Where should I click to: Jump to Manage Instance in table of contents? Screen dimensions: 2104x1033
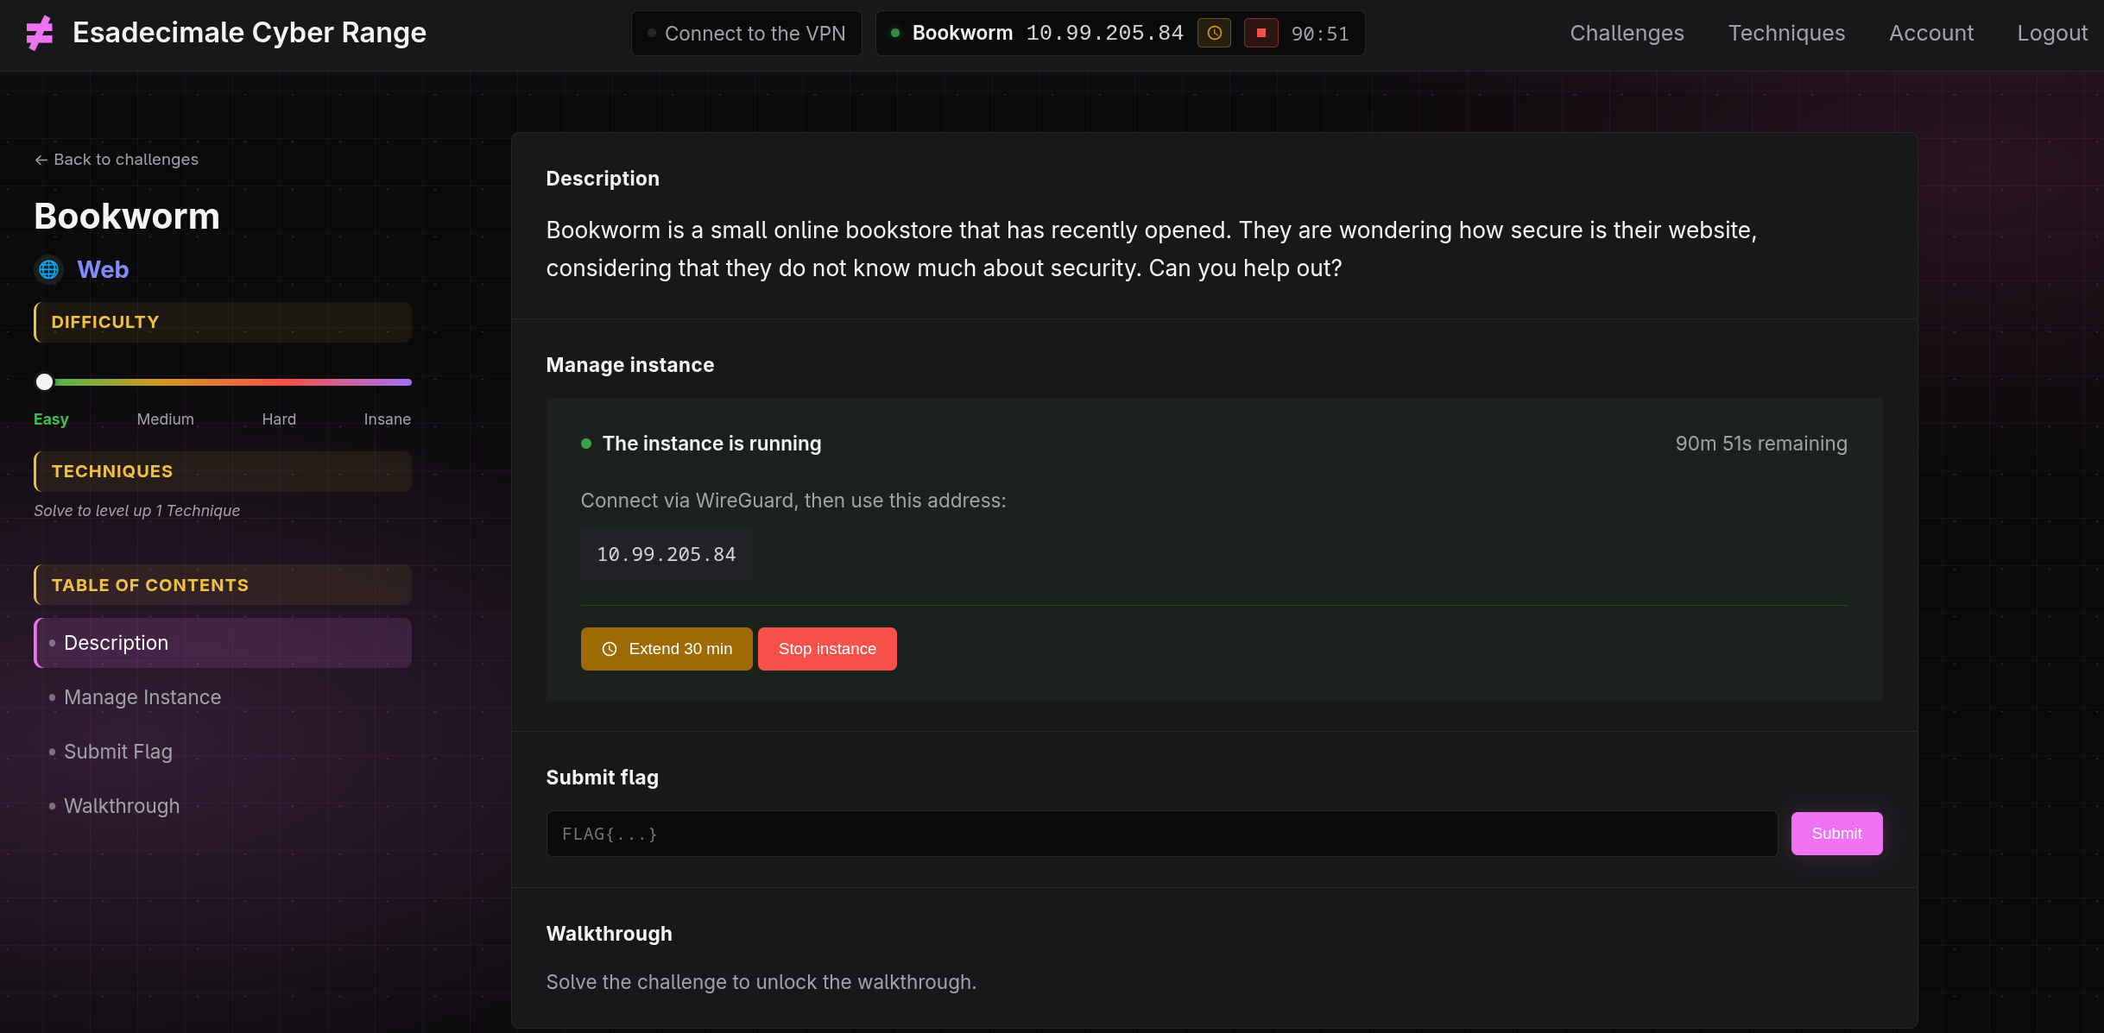(142, 697)
